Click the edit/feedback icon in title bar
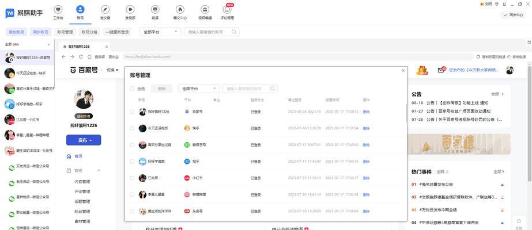Viewport: 532px width, 230px height. (504, 4)
